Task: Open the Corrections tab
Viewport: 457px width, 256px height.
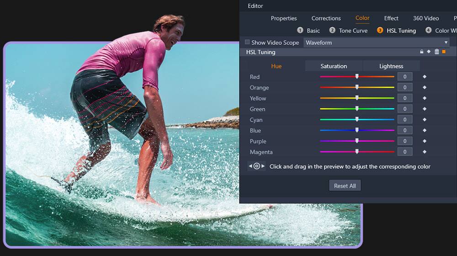Action: click(x=326, y=18)
